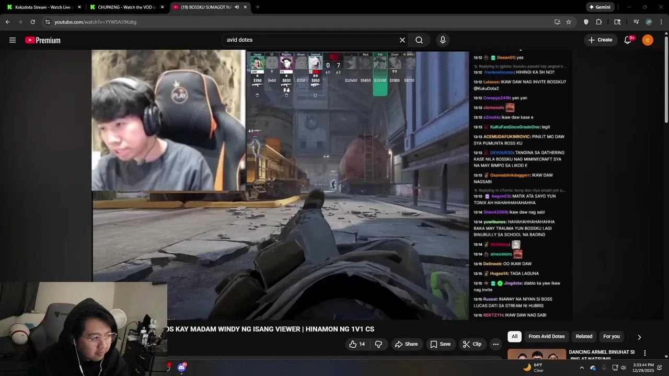Viewport: 669px width, 376px height.
Task: Mute the playing tab's speaker icon
Action: click(x=237, y=7)
